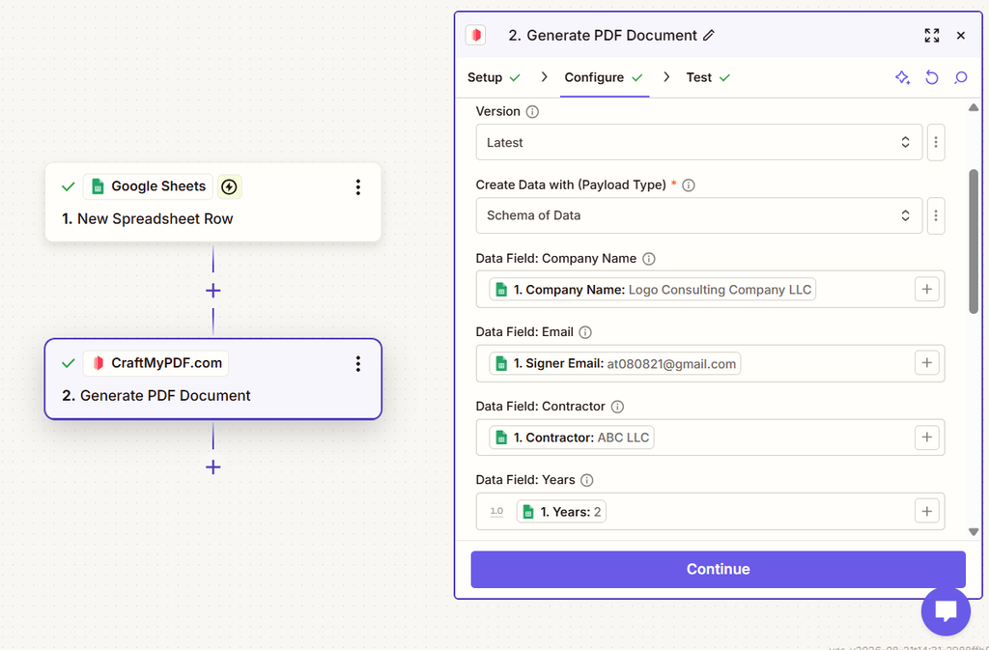Show info tooltip for Payload Type field
This screenshot has width=989, height=650.
coord(689,185)
